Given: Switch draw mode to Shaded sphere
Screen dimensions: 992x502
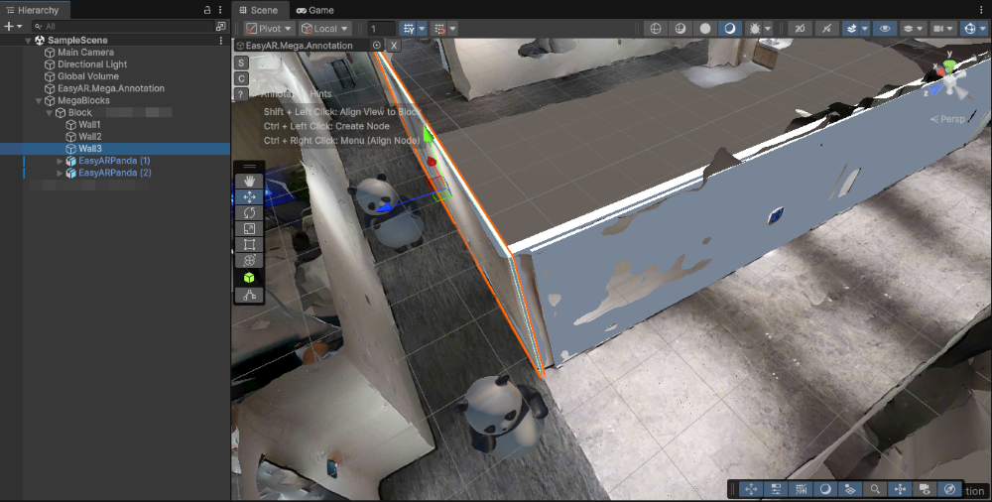Looking at the screenshot, I should coord(704,29).
